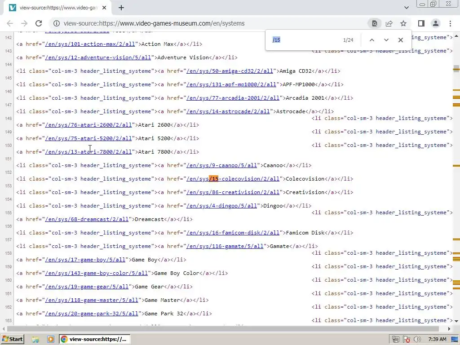Open the atari-7800 link
460x345 pixels.
88,152
